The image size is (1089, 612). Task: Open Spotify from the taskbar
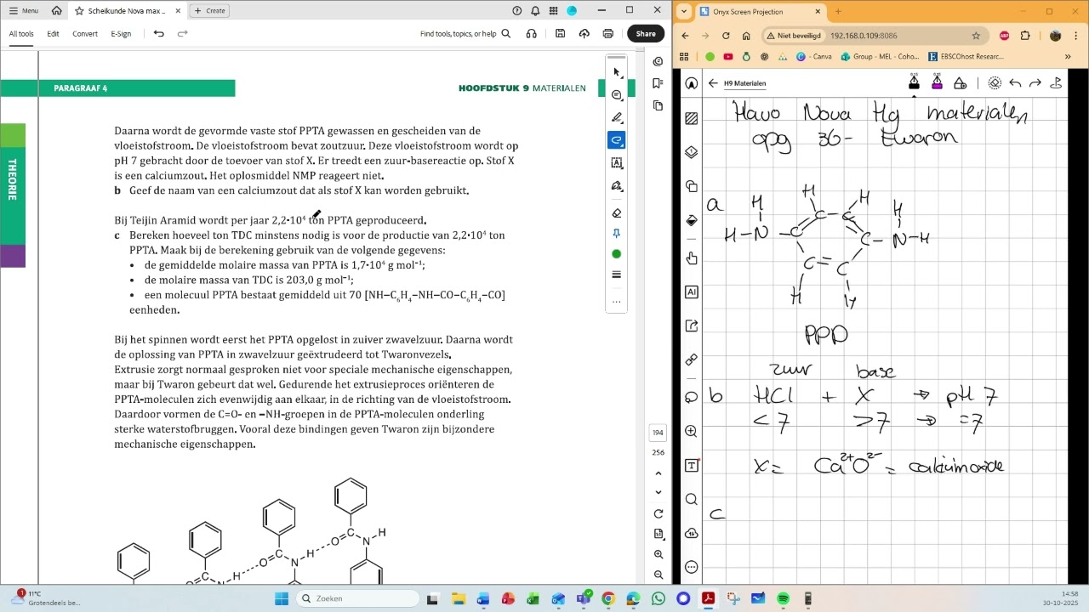[x=783, y=598]
